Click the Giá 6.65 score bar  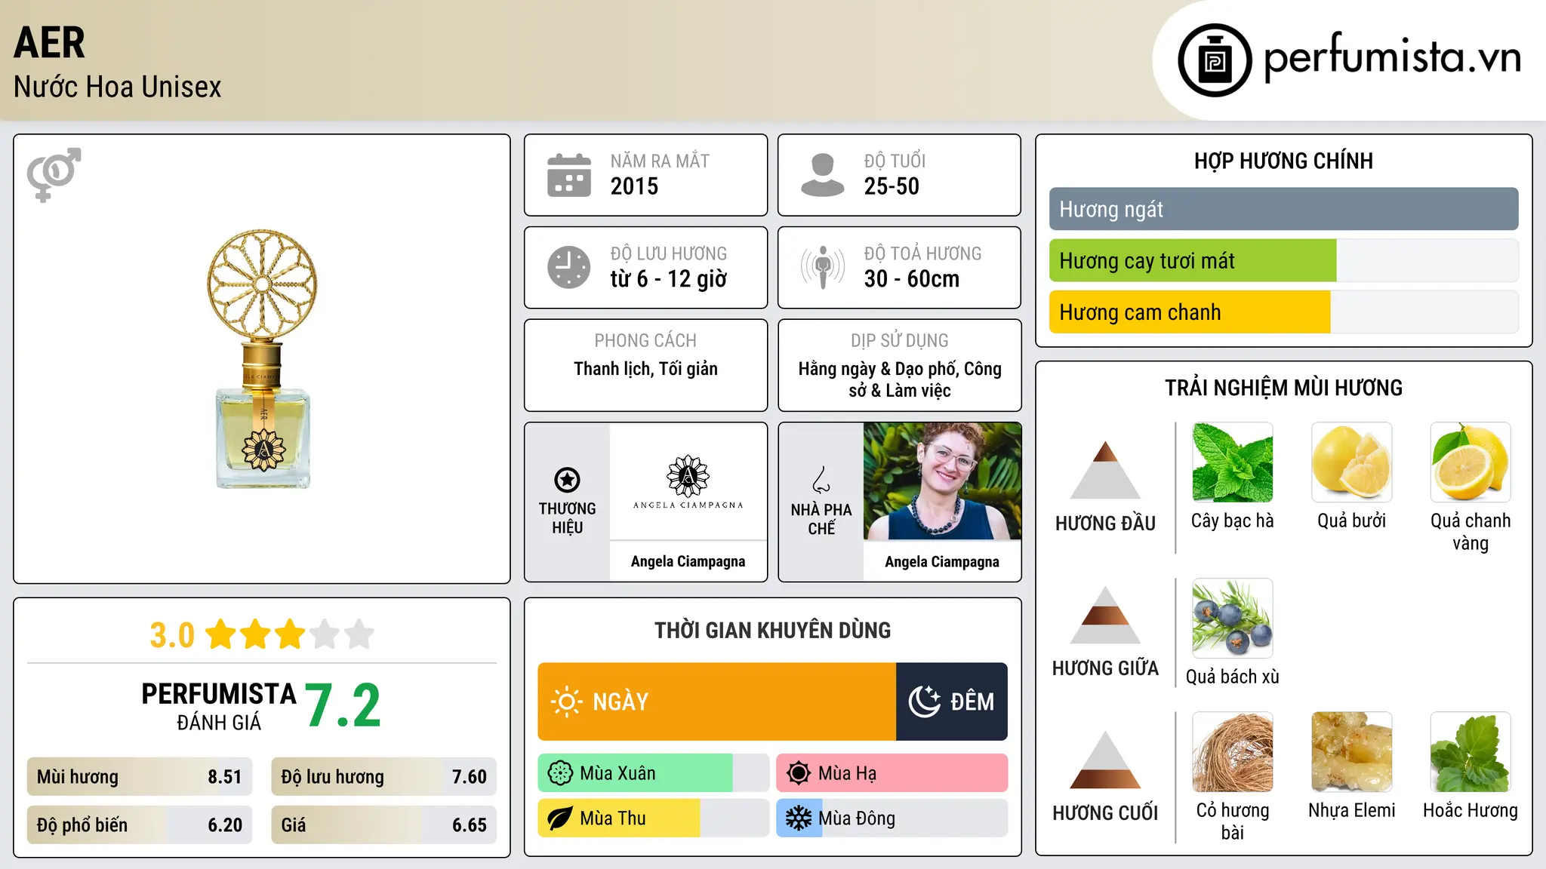384,824
